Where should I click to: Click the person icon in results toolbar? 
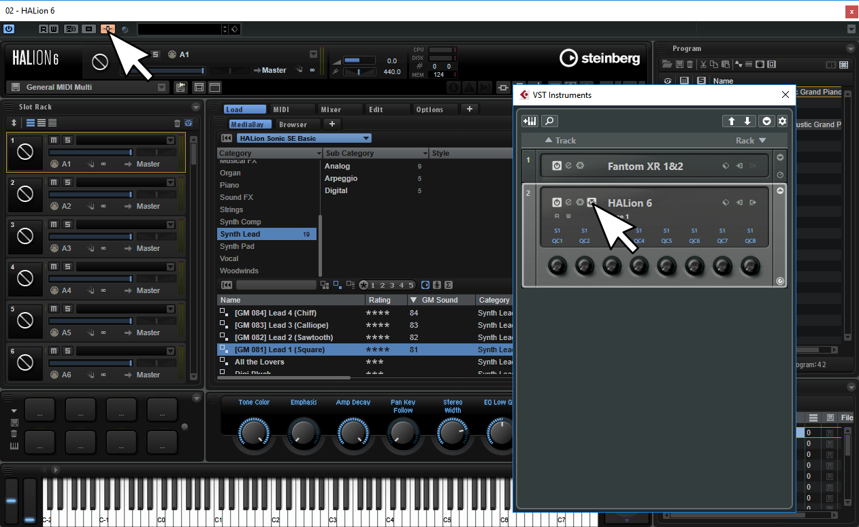point(437,285)
